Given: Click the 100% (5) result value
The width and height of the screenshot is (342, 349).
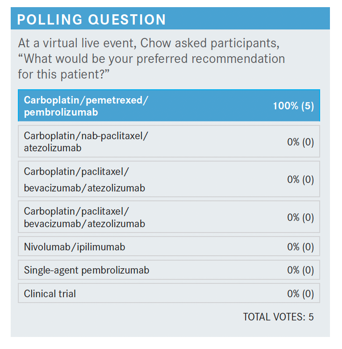Looking at the screenshot, I should pos(293,106).
